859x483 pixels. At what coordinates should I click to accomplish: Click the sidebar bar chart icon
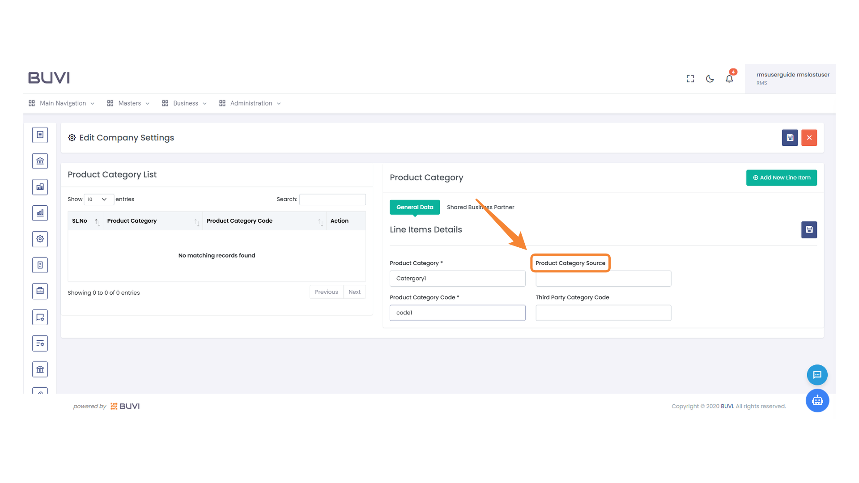point(40,213)
